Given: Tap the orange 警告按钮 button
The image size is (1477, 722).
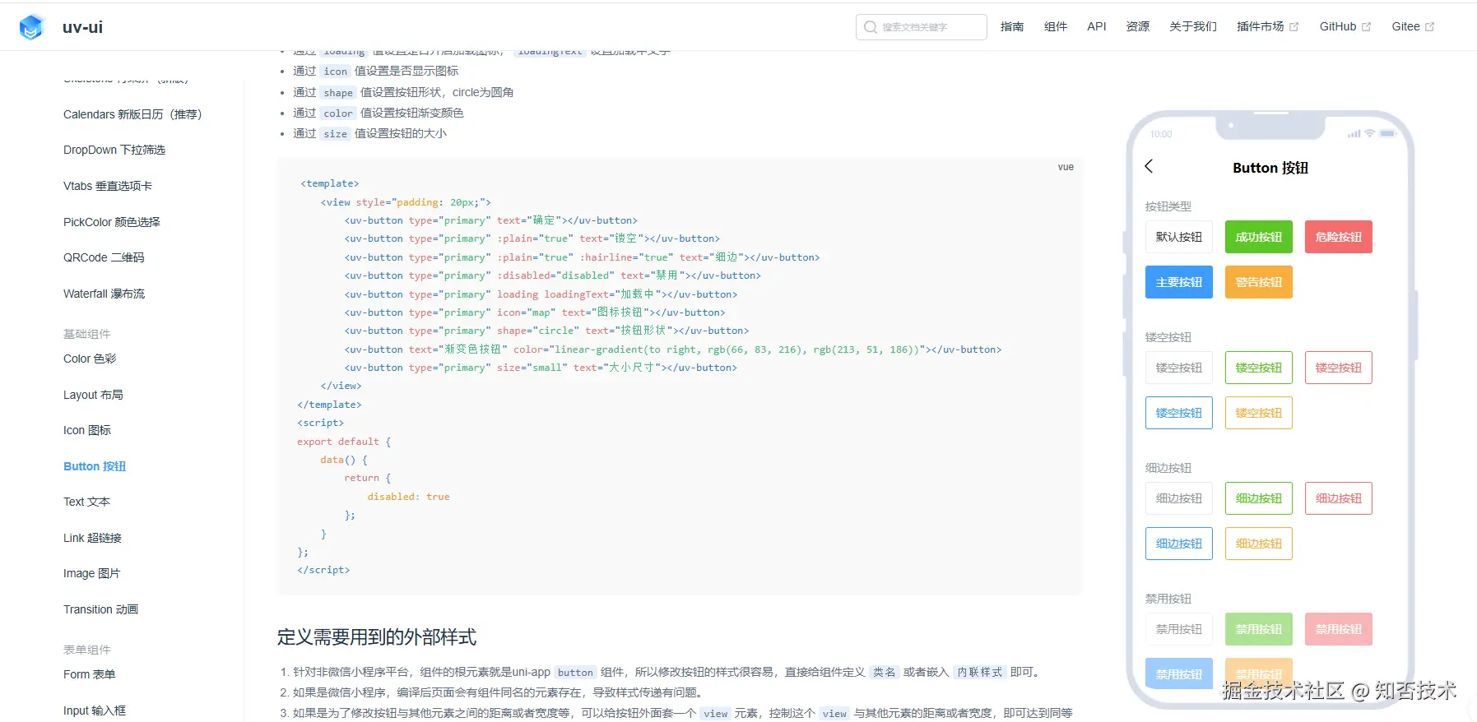Looking at the screenshot, I should pos(1259,282).
